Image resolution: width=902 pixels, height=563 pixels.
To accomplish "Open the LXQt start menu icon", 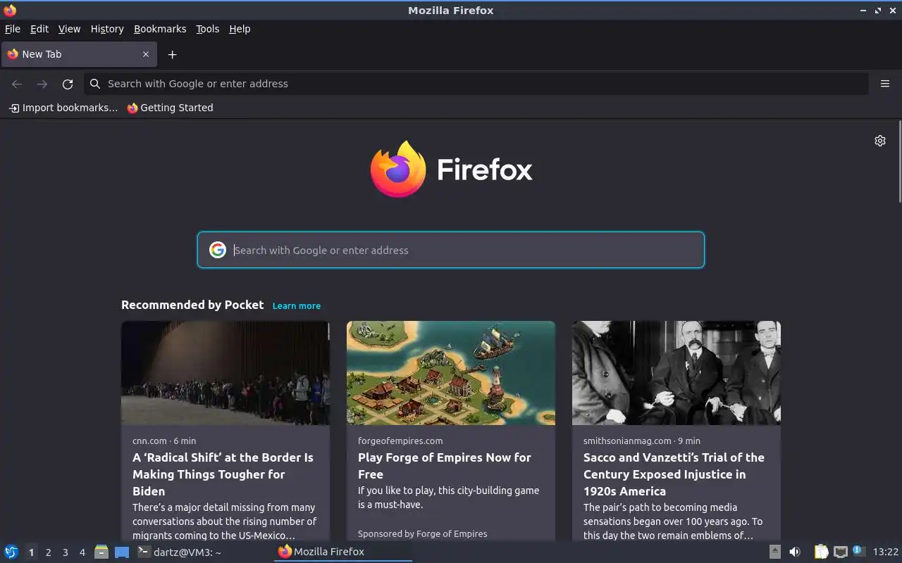I will pyautogui.click(x=11, y=552).
